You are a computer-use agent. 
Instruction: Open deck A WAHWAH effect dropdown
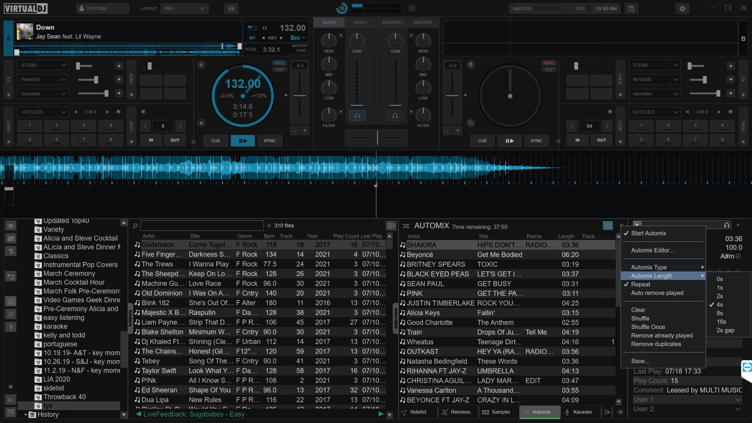point(43,94)
